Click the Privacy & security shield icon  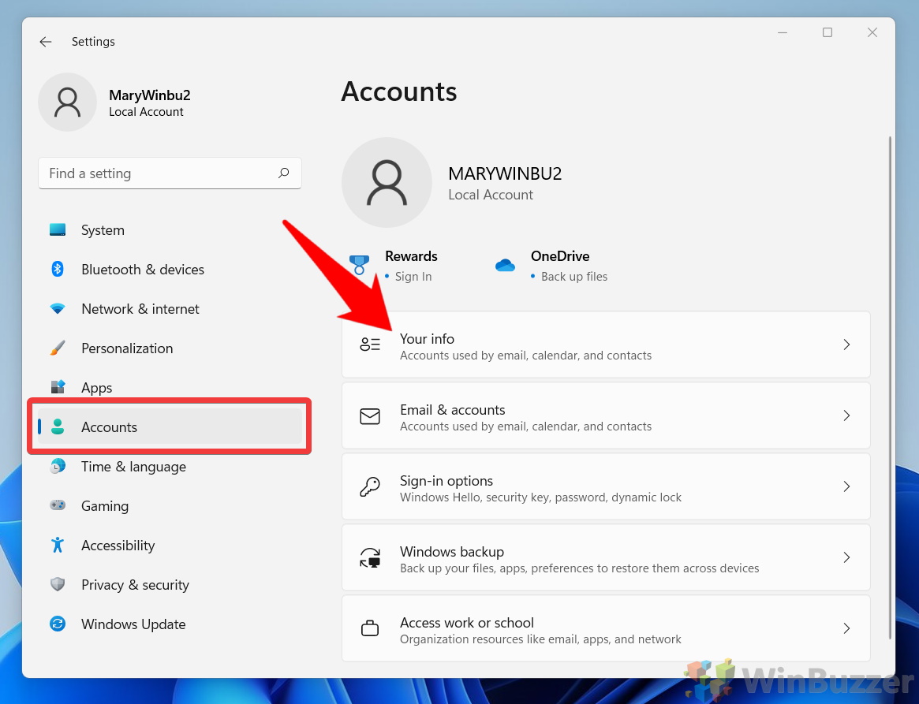(x=58, y=585)
